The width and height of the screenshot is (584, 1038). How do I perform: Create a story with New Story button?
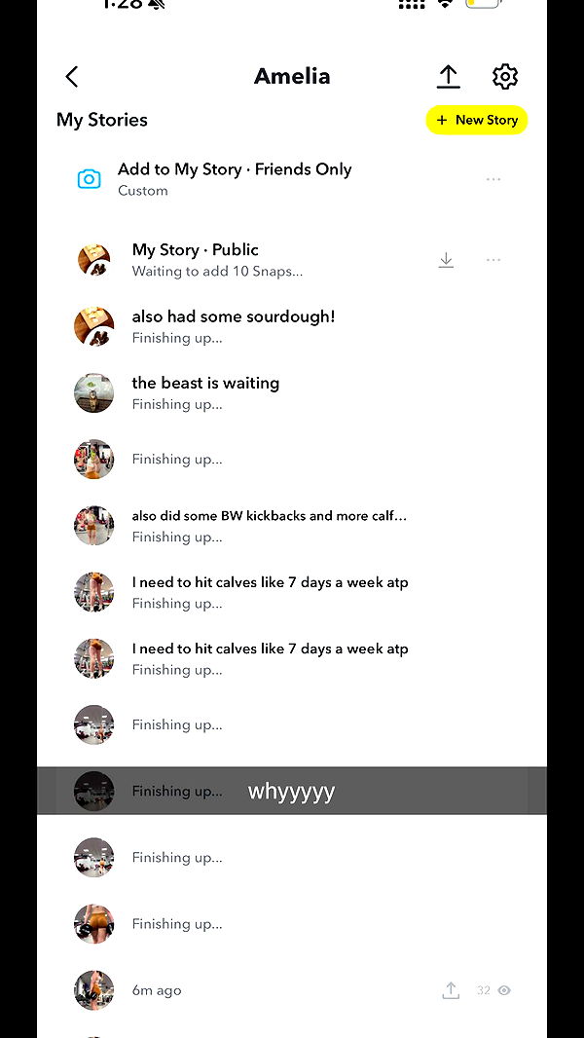477,120
